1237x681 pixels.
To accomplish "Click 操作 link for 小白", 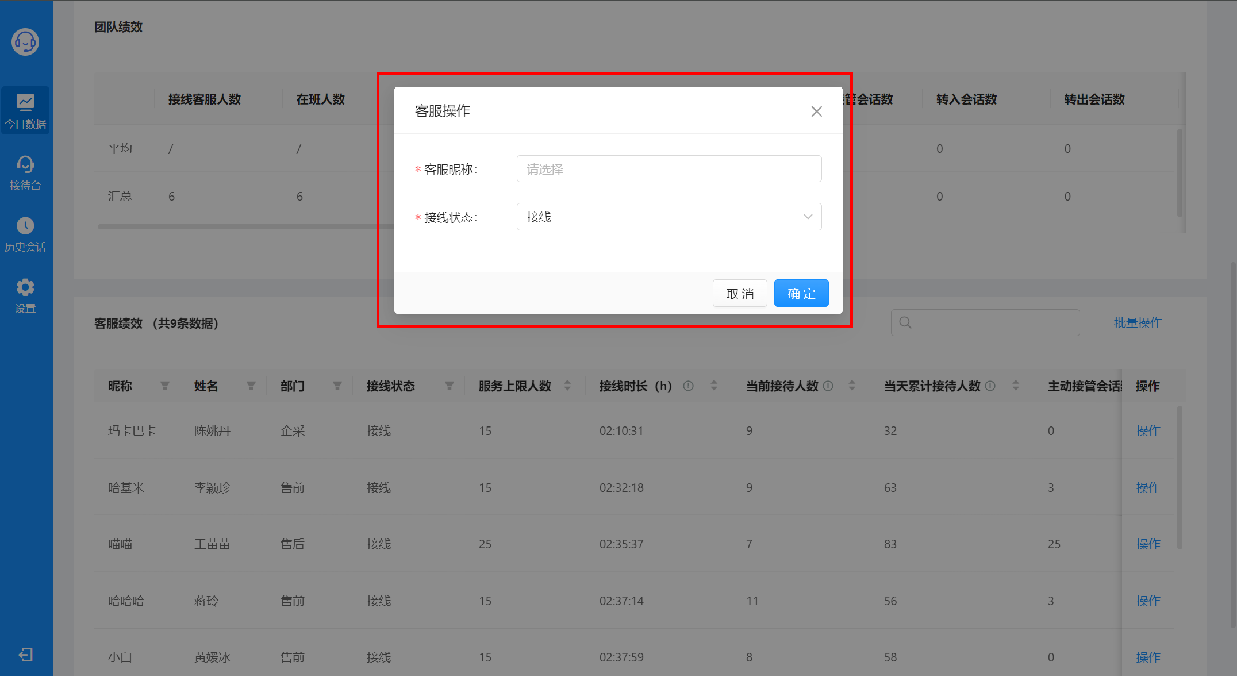I will (x=1148, y=657).
